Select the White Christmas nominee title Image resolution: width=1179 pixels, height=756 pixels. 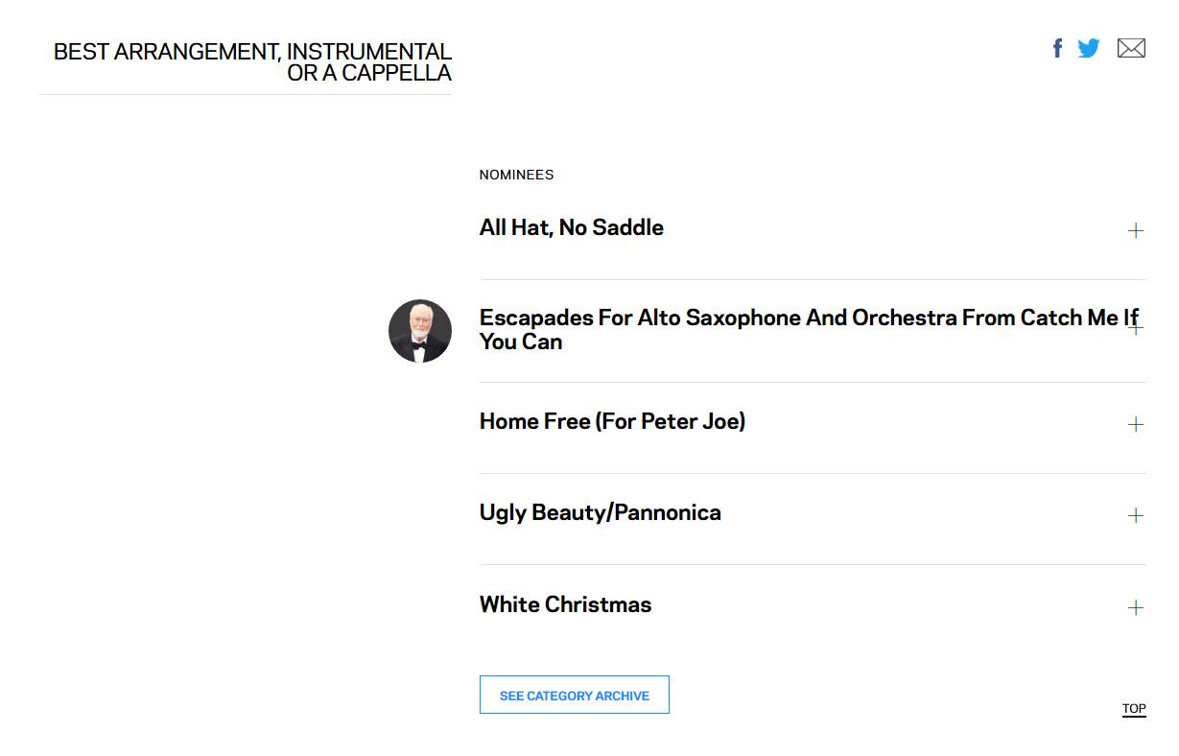[x=566, y=604]
